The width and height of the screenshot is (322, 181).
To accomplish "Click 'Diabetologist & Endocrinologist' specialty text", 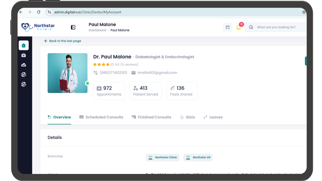I will [x=165, y=57].
